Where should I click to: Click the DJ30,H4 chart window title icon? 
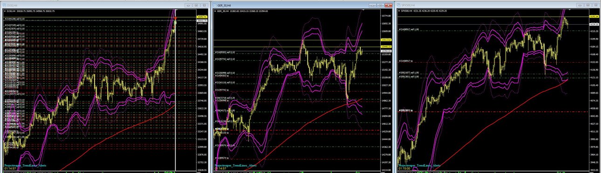pyautogui.click(x=4, y=6)
